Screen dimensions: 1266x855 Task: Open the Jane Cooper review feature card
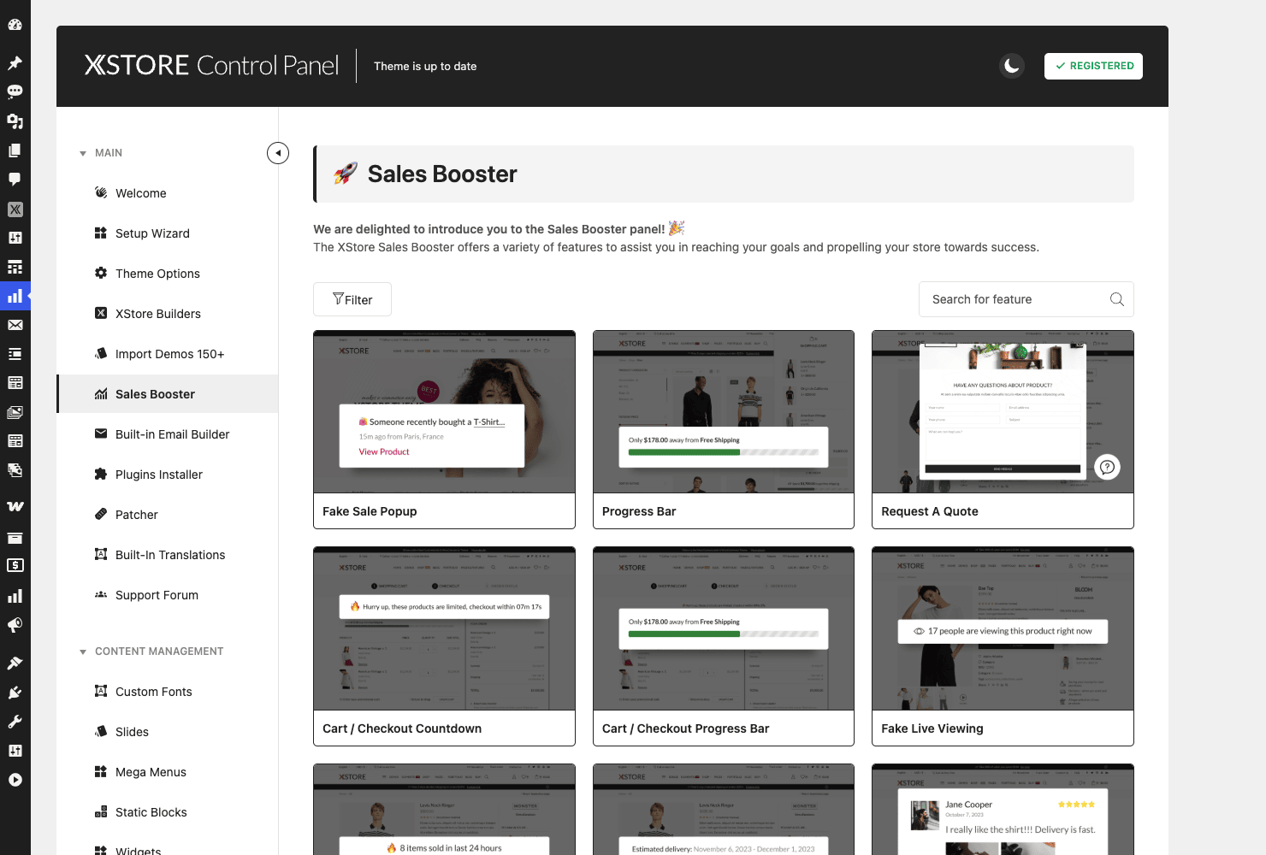point(1003,810)
